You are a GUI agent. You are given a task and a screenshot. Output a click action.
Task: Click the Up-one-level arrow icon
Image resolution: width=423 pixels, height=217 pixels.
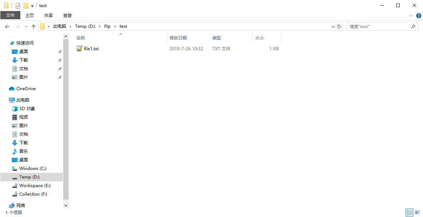click(33, 26)
